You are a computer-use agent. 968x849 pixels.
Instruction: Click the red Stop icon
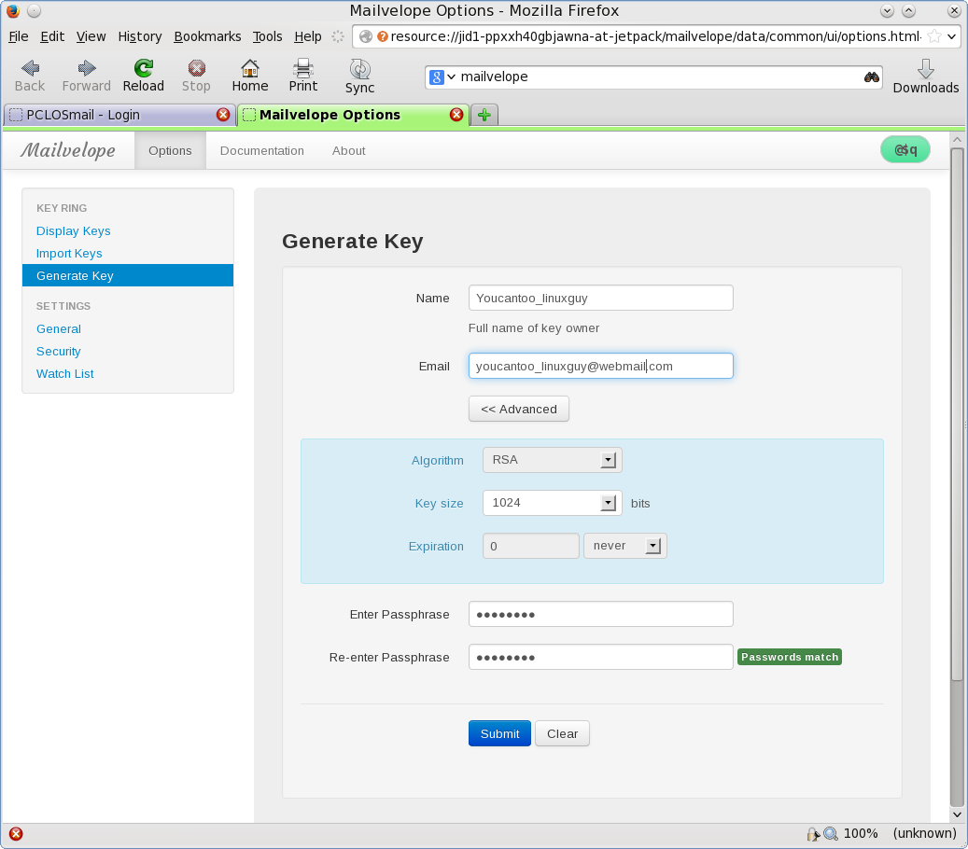(196, 68)
